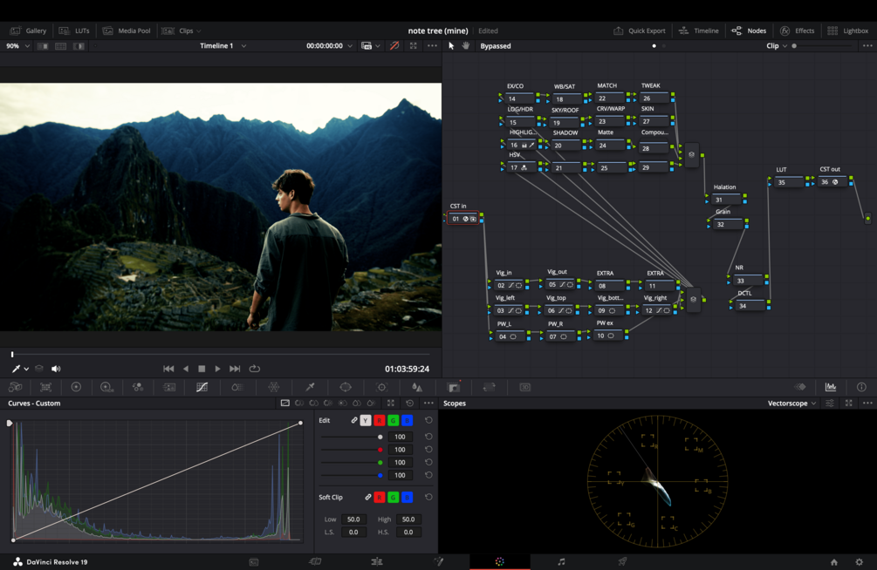877x570 pixels.
Task: Open the Color Warper palette
Action: click(x=274, y=387)
